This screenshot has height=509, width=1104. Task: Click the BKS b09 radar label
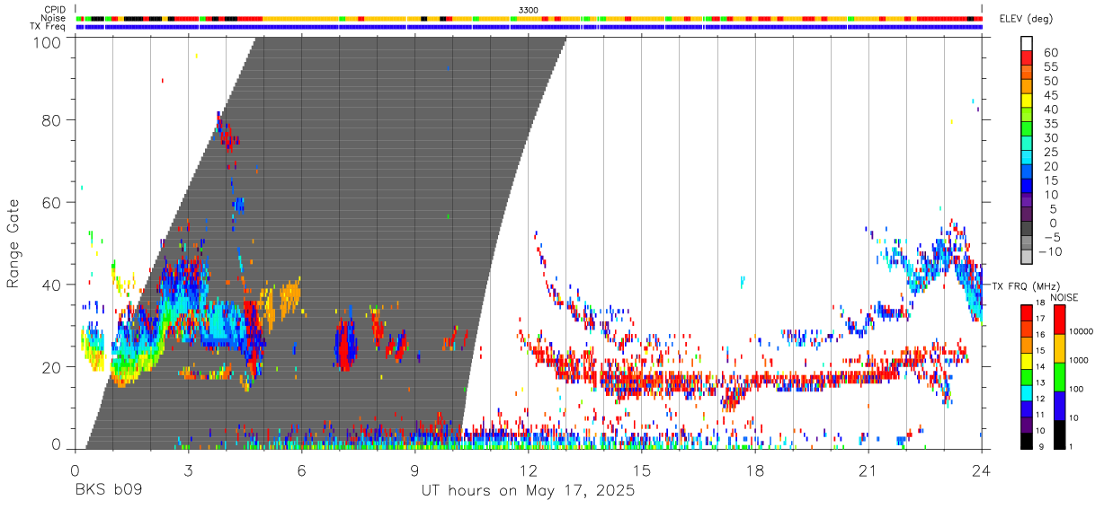pyautogui.click(x=108, y=491)
